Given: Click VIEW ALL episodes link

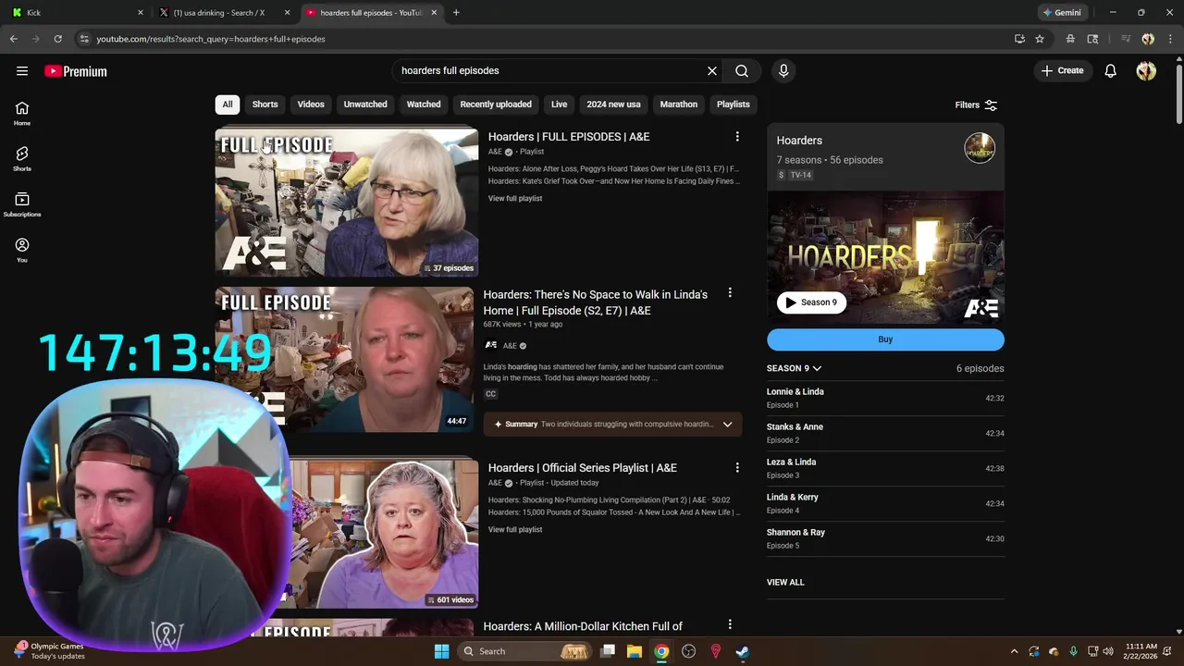Looking at the screenshot, I should (x=785, y=582).
